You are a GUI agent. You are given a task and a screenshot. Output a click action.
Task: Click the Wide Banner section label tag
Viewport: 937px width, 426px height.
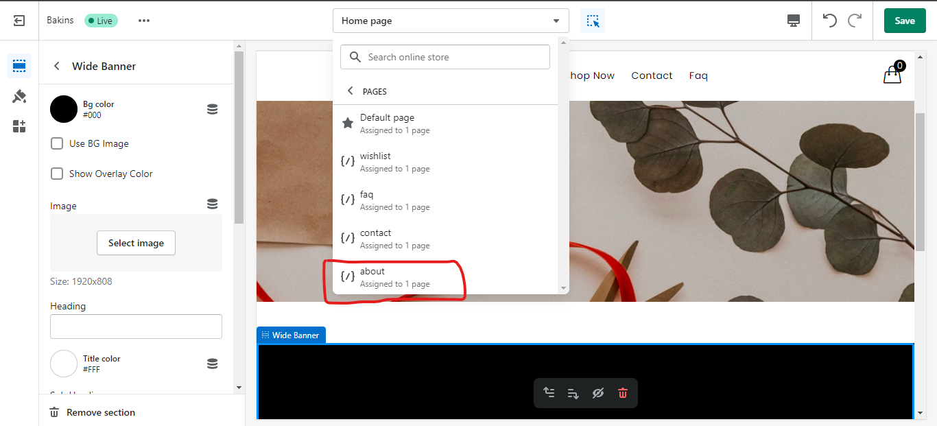tap(291, 335)
